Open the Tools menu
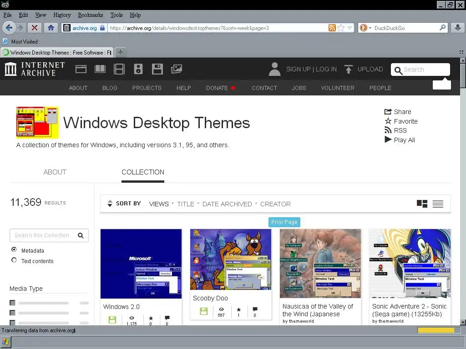The height and width of the screenshot is (349, 466). 116,15
